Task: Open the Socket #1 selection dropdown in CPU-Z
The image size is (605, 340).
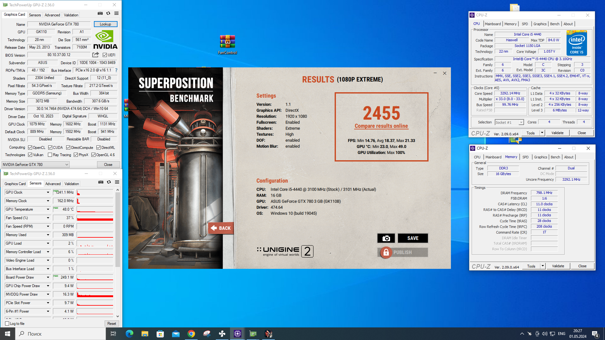Action: click(x=509, y=122)
